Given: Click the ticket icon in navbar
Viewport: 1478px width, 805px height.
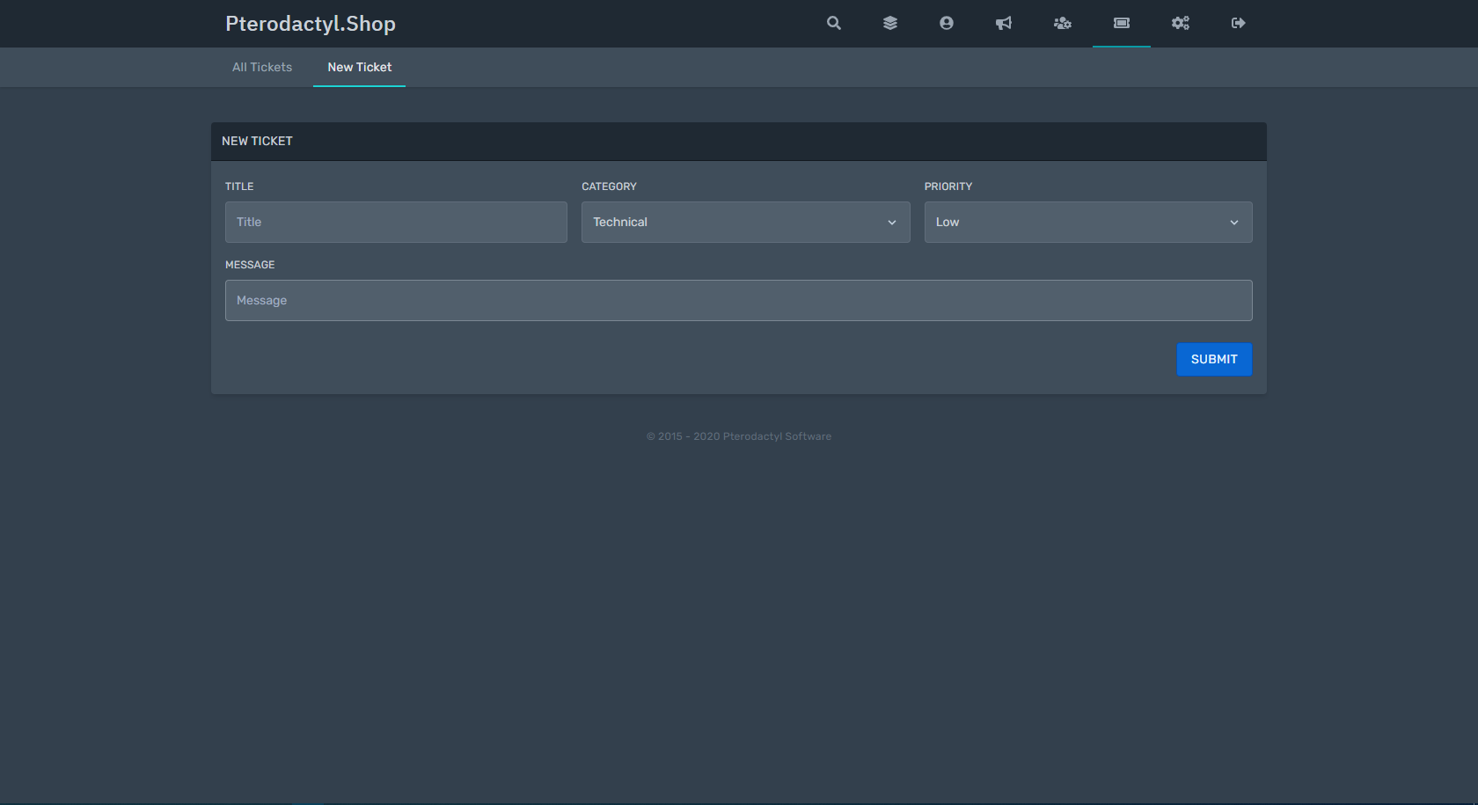Looking at the screenshot, I should coord(1121,24).
